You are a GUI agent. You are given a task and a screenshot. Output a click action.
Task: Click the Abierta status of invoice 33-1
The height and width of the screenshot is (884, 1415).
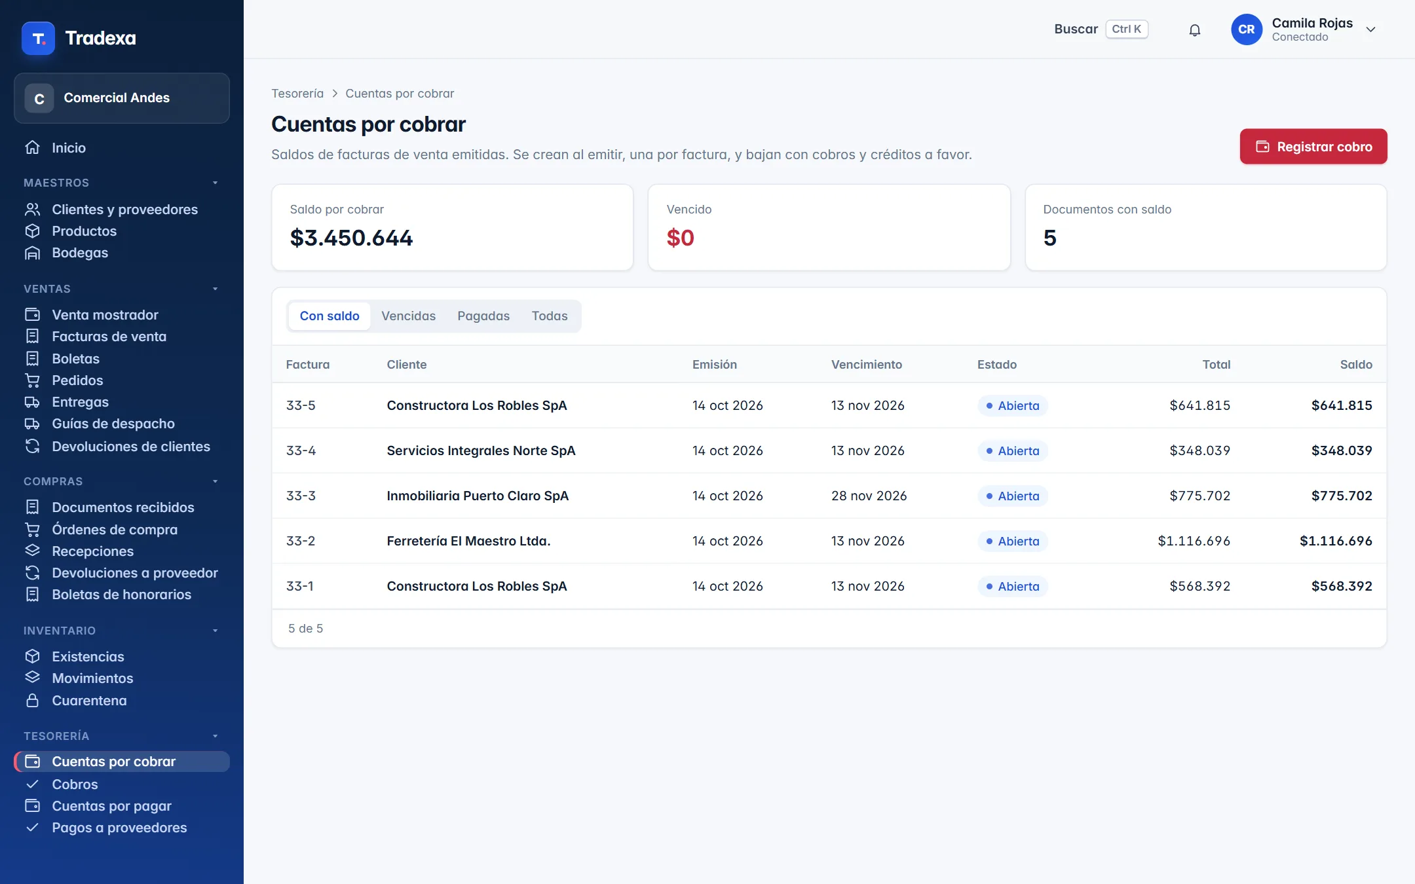click(1013, 586)
